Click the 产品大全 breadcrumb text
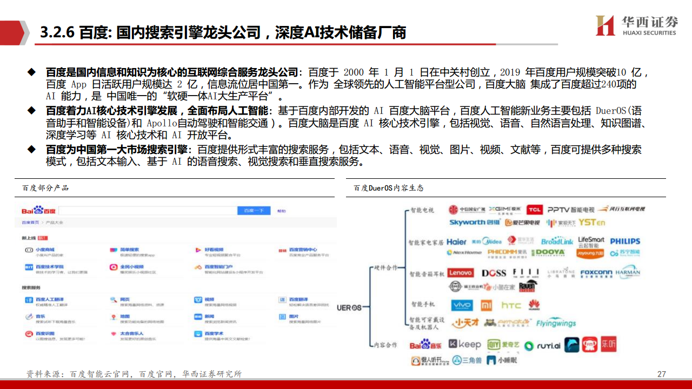The width and height of the screenshot is (692, 389). click(55, 222)
